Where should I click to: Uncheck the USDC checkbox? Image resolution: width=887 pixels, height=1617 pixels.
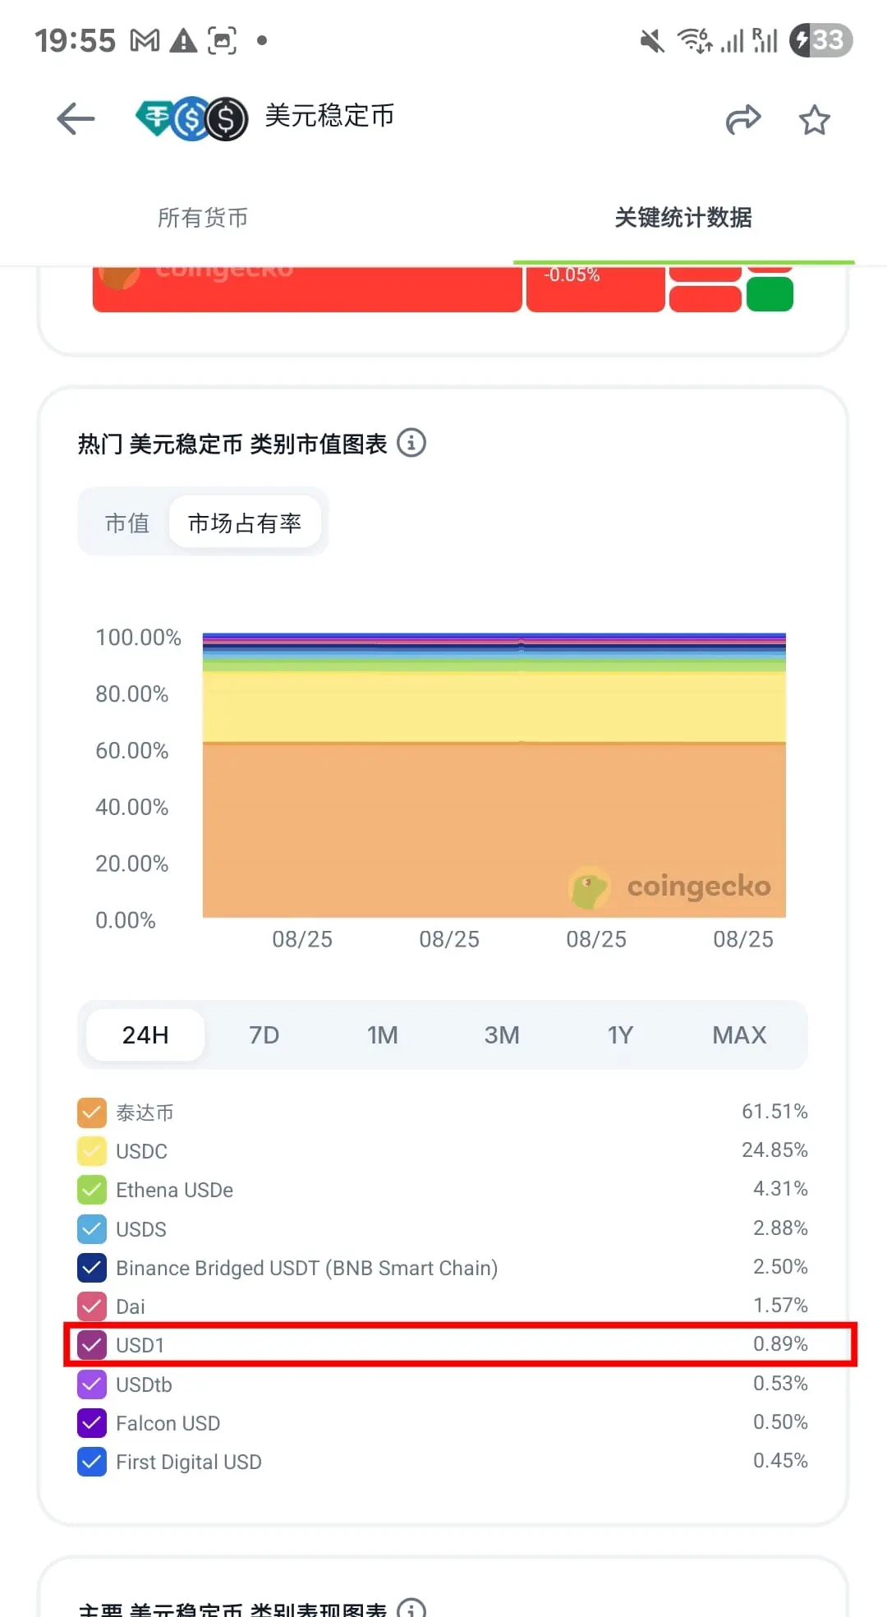pyautogui.click(x=92, y=1151)
